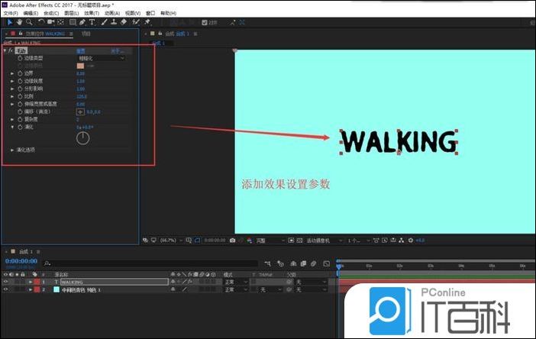Select the Pen tool

click(x=82, y=22)
